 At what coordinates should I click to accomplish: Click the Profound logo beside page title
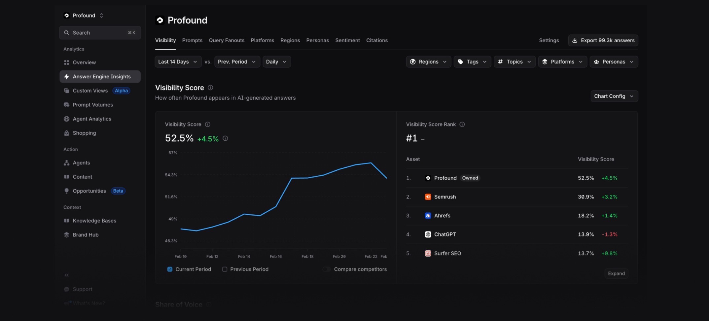[160, 20]
